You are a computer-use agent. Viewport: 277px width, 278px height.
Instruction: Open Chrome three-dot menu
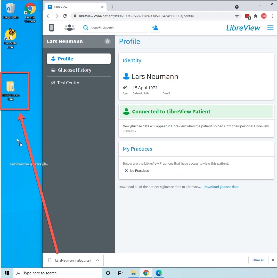272,16
